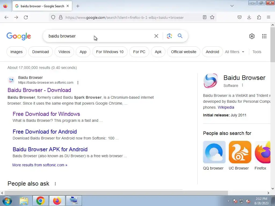Open the Firefox suggestion thumbnail
The width and height of the screenshot is (275, 206).
pyautogui.click(x=263, y=152)
